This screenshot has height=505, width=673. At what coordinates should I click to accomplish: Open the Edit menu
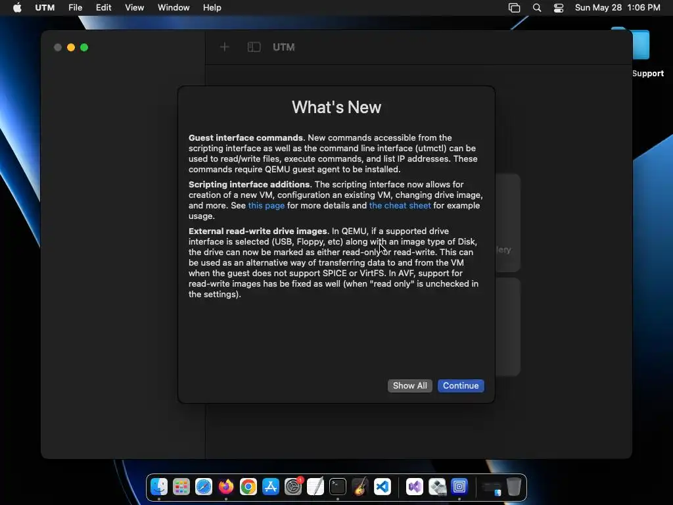point(103,8)
